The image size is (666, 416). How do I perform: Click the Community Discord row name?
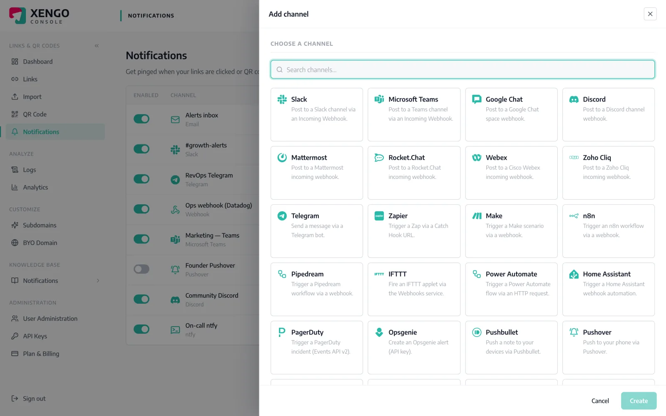click(x=212, y=295)
